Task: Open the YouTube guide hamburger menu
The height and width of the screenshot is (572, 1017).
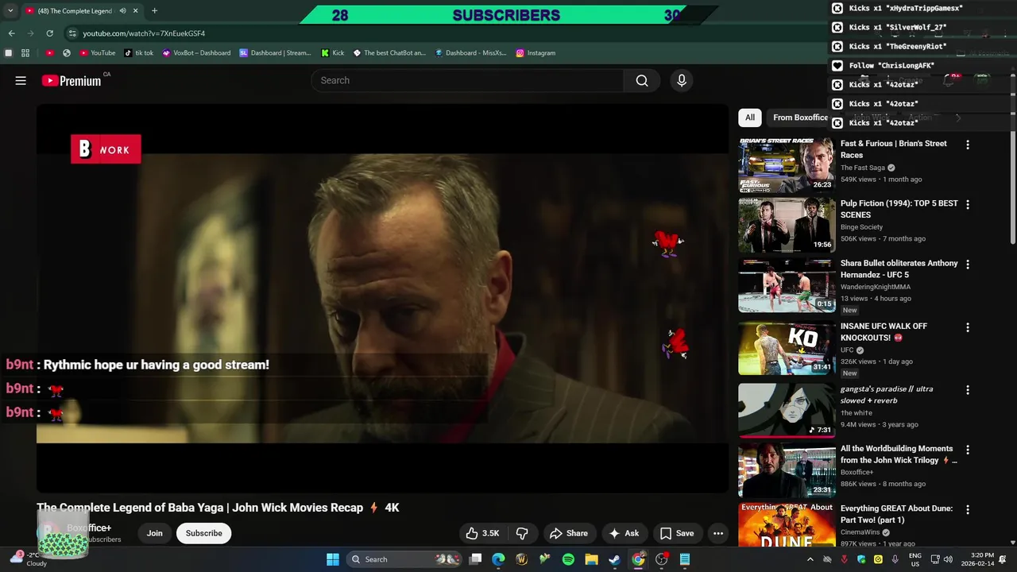Action: pyautogui.click(x=21, y=80)
